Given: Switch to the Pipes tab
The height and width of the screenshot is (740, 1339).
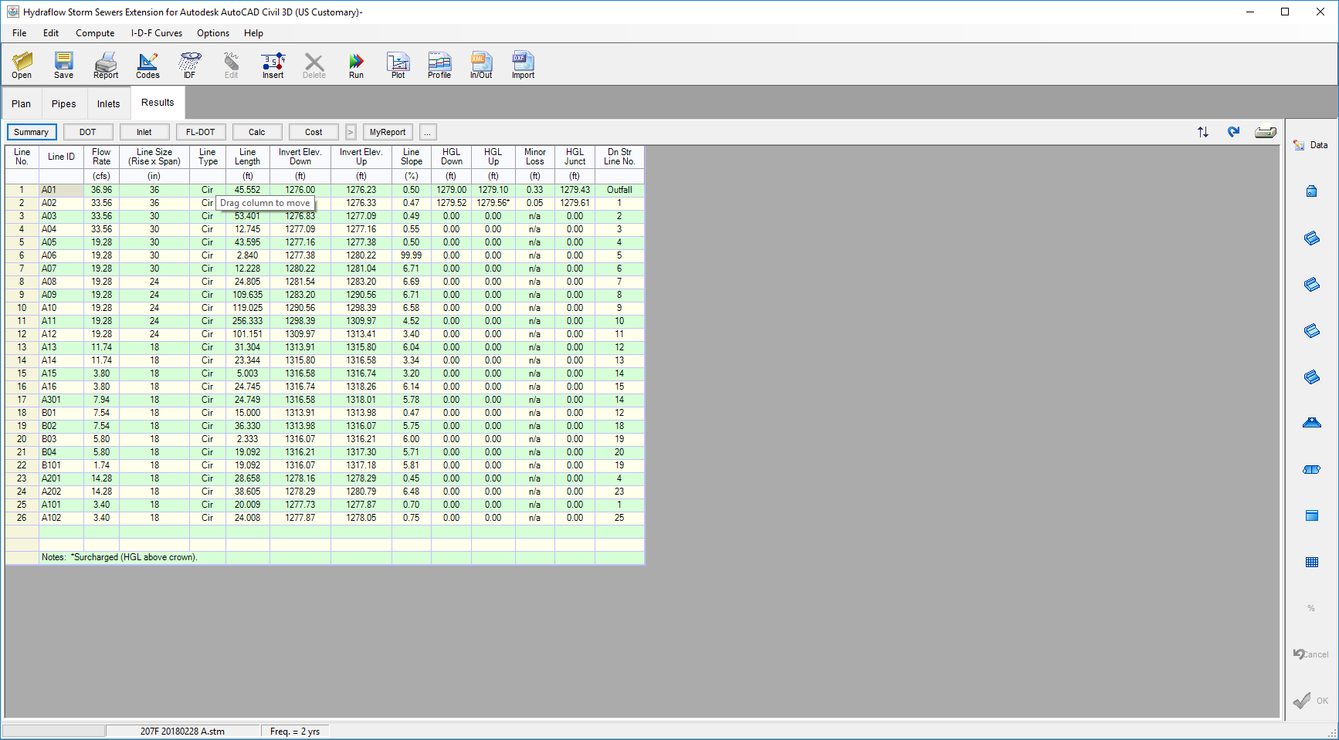Looking at the screenshot, I should click(x=63, y=103).
